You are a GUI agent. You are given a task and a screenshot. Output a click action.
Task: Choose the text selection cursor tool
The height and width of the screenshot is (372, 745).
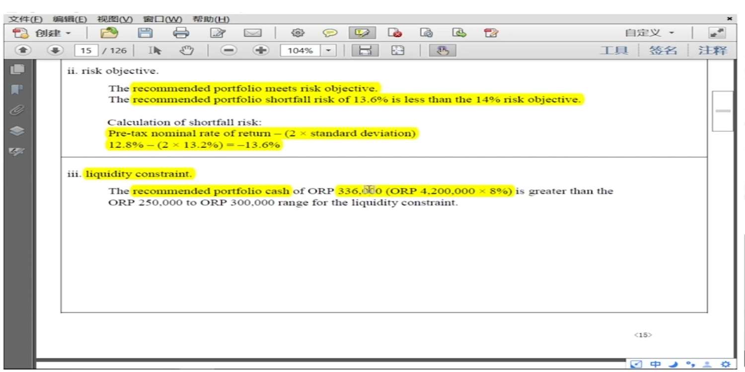155,50
